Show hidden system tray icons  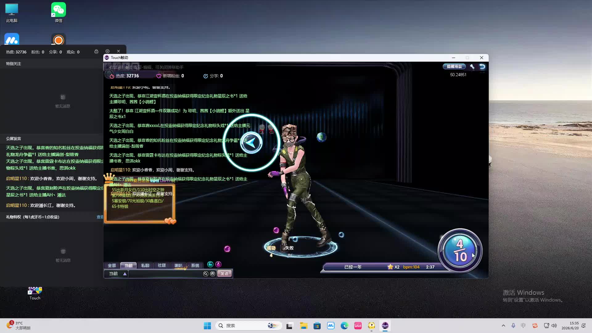(x=504, y=326)
